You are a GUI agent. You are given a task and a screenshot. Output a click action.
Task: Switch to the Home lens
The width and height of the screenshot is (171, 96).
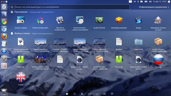click(67, 94)
